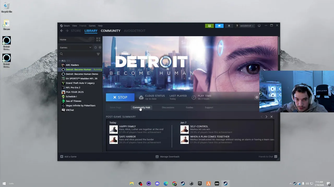Go forward with the right arrow
Screen dimensions: 334x187
pyautogui.click(x=67, y=31)
